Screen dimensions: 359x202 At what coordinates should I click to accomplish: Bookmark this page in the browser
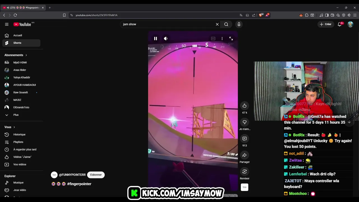(x=64, y=15)
